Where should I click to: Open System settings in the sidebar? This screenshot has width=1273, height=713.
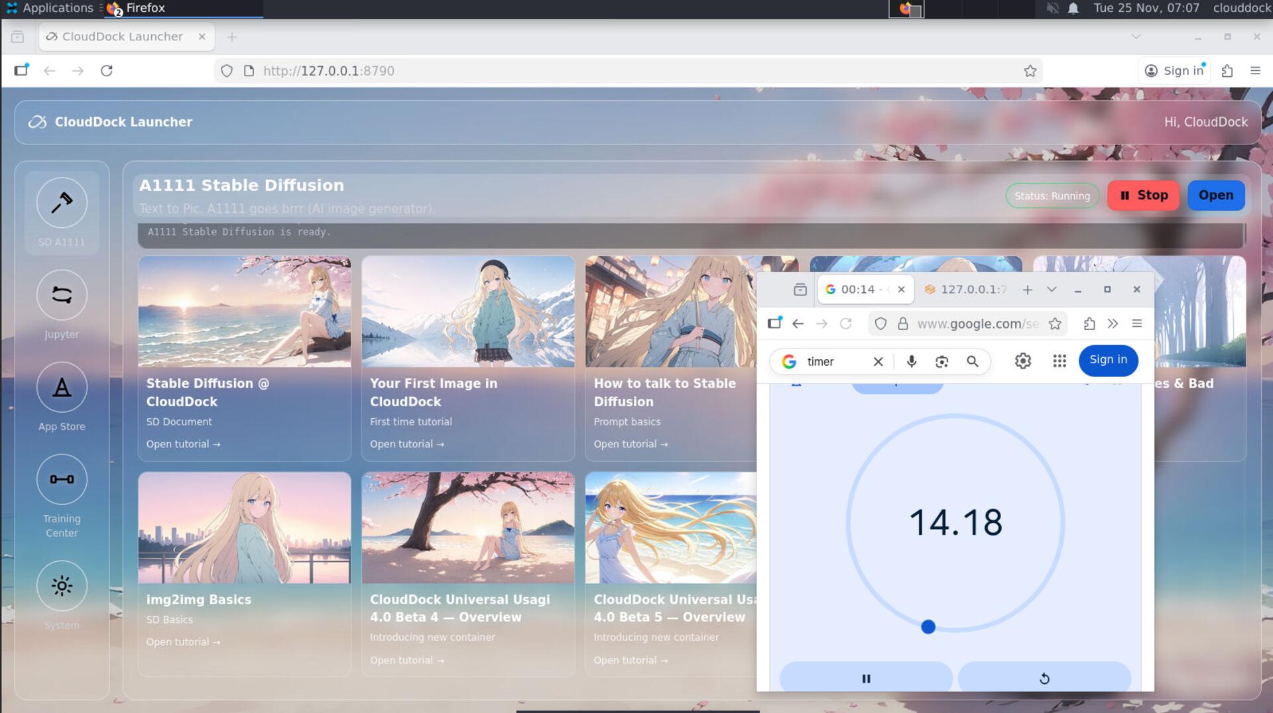(x=62, y=586)
